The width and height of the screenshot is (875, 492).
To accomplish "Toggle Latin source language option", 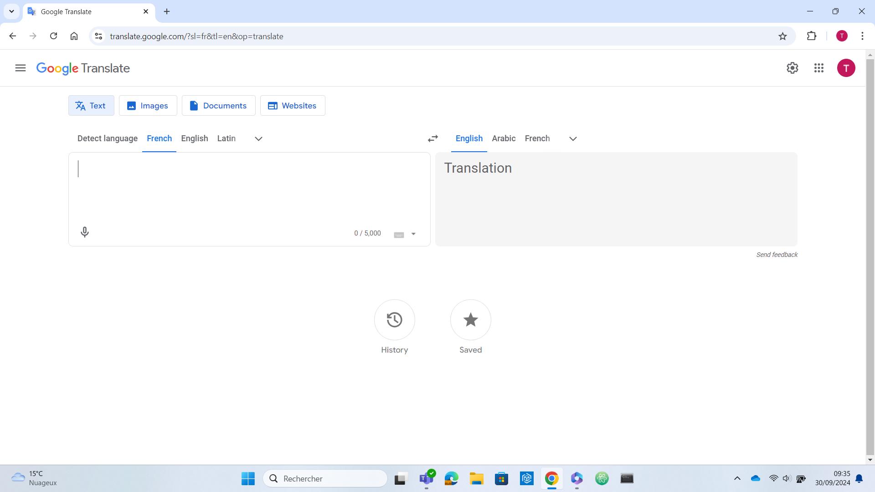I will click(x=226, y=139).
